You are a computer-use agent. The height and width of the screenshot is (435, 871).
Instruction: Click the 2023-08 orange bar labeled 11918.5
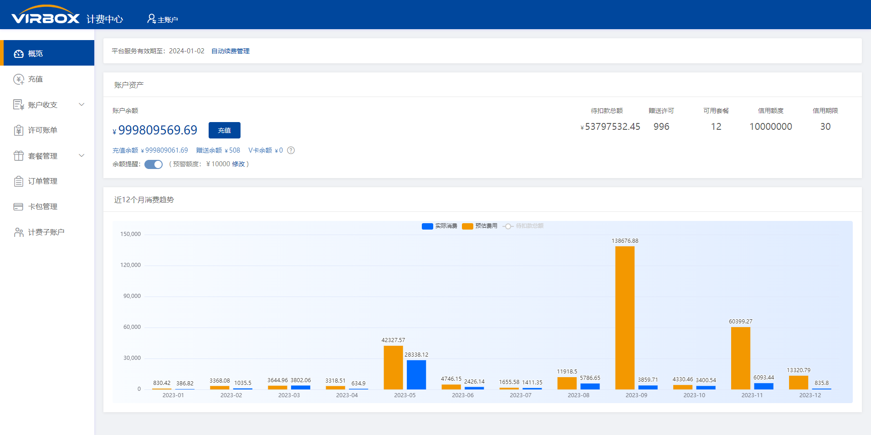coord(567,383)
